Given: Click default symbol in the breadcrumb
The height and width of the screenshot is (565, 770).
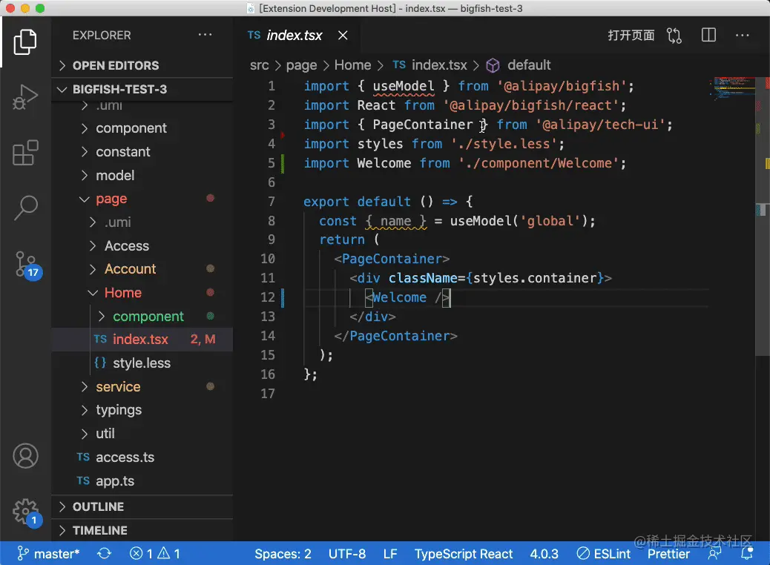Looking at the screenshot, I should 529,65.
